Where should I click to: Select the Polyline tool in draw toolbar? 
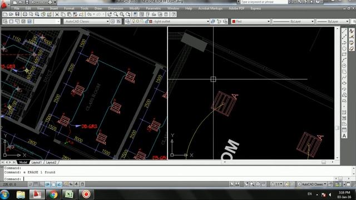click(x=344, y=43)
